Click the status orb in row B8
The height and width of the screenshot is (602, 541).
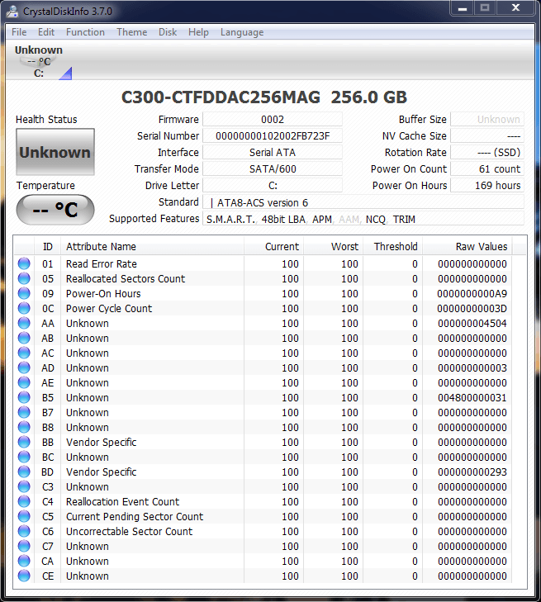[x=24, y=427]
